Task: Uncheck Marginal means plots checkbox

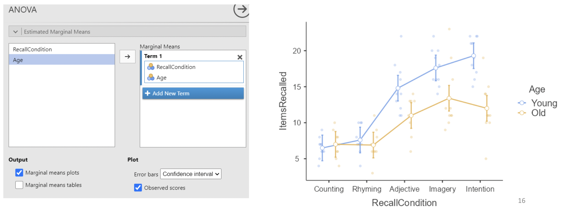Action: click(19, 173)
